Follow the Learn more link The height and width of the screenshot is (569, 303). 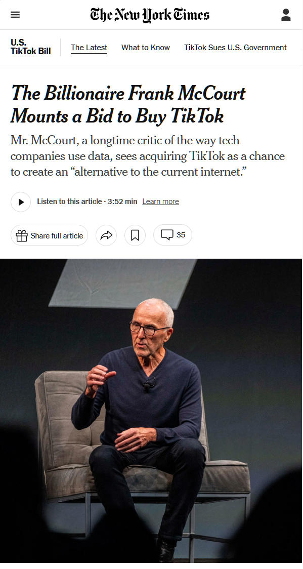[160, 201]
